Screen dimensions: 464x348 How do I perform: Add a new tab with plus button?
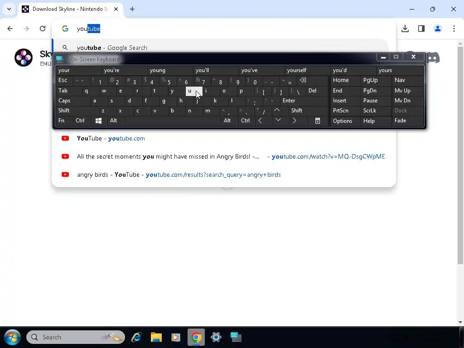pos(132,9)
